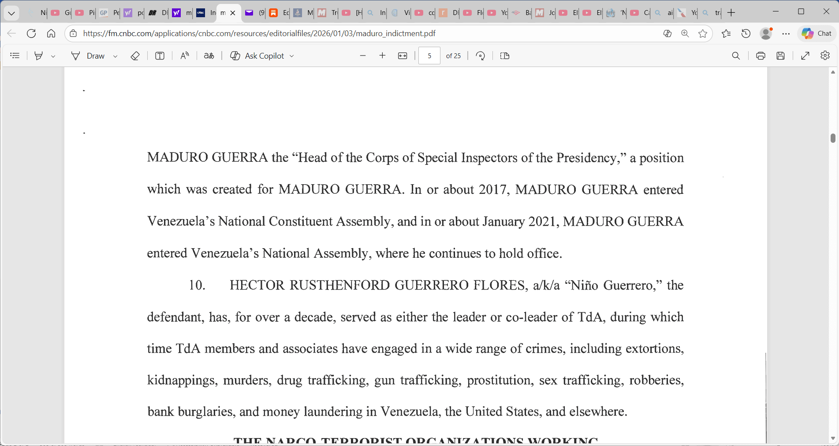This screenshot has width=839, height=446.
Task: Click the text "HECTOR RUSTHENFORD GUERRERO FLORES"
Action: pyautogui.click(x=378, y=285)
